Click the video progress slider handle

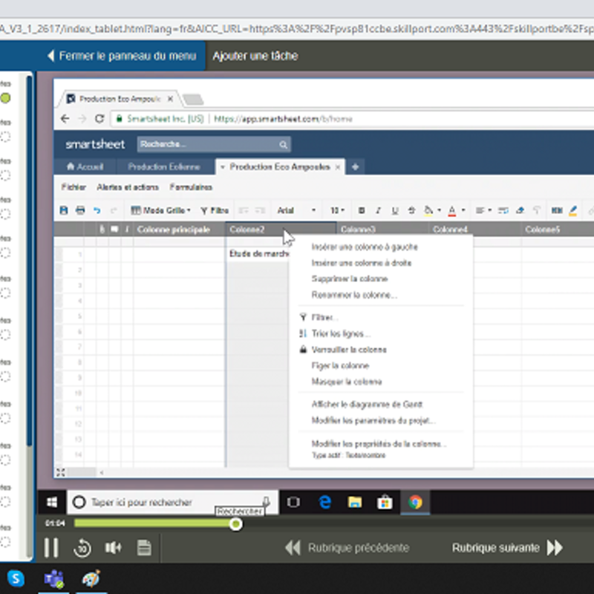pos(235,524)
